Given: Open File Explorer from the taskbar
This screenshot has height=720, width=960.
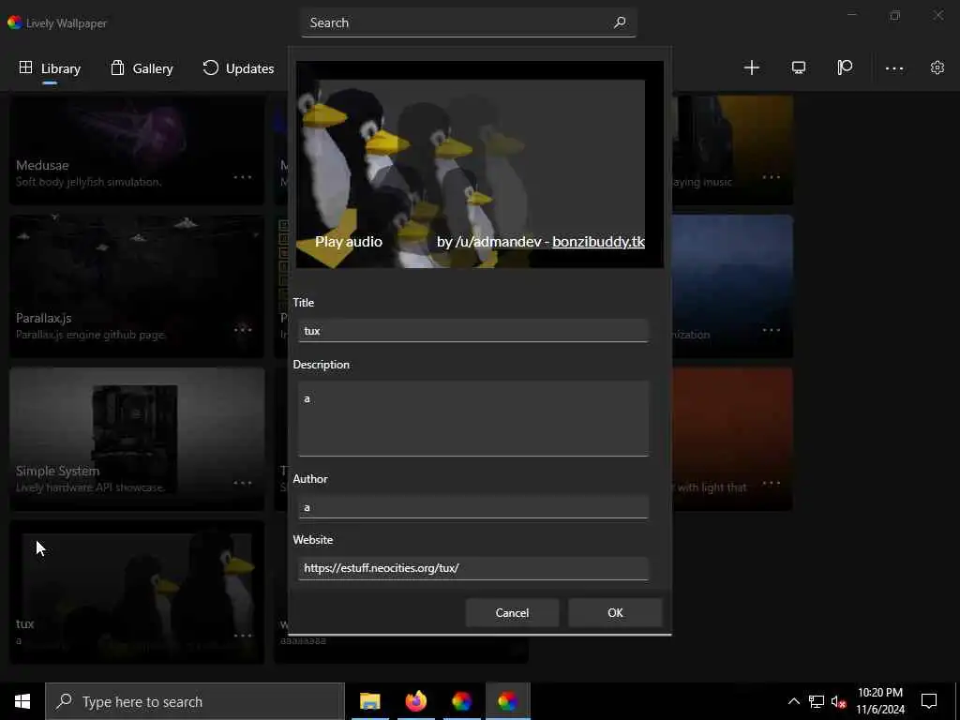Looking at the screenshot, I should click(369, 701).
